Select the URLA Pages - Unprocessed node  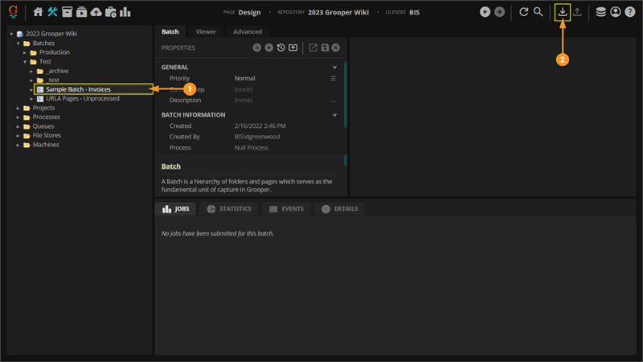click(x=83, y=98)
